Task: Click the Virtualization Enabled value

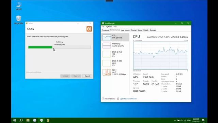Action: click(179, 84)
